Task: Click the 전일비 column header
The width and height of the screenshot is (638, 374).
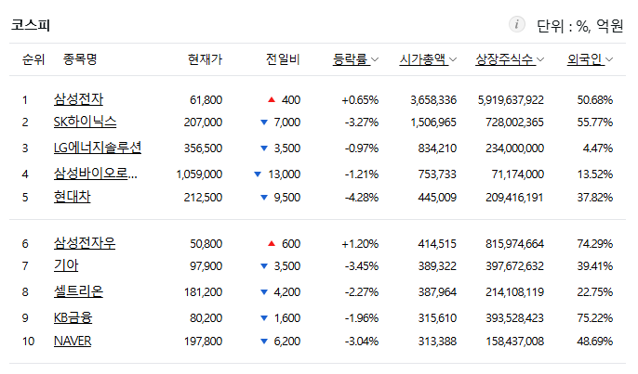Action: pos(283,59)
